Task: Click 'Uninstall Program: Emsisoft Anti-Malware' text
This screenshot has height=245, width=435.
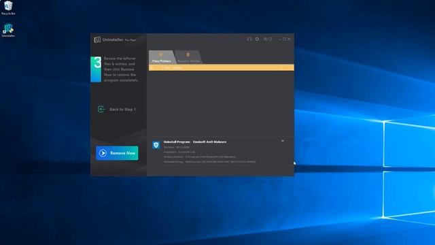Action: [x=195, y=142]
